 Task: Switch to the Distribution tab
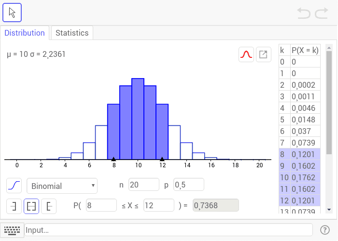[x=25, y=33]
